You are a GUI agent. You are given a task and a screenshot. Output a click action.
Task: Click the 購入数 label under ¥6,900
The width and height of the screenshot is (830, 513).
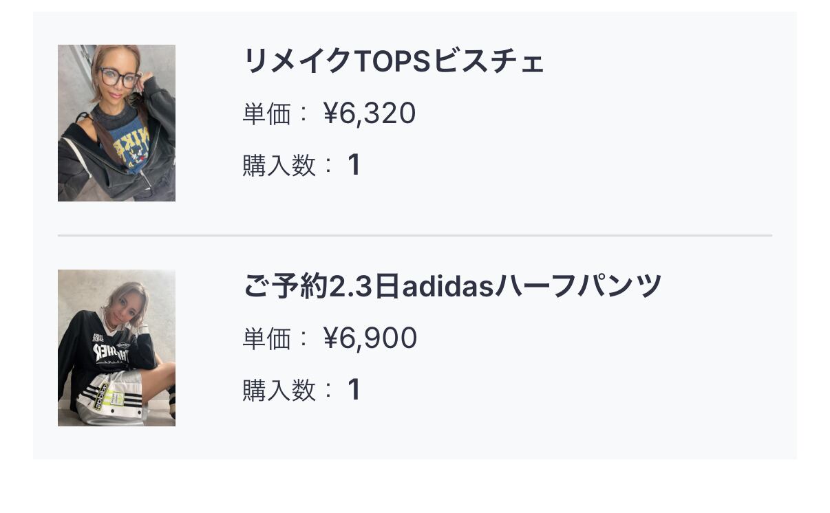(279, 391)
